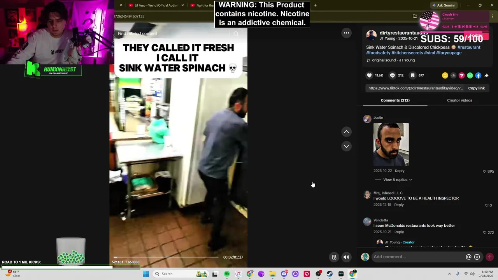Share the video to Facebook
This screenshot has width=498, height=280.
point(478,75)
